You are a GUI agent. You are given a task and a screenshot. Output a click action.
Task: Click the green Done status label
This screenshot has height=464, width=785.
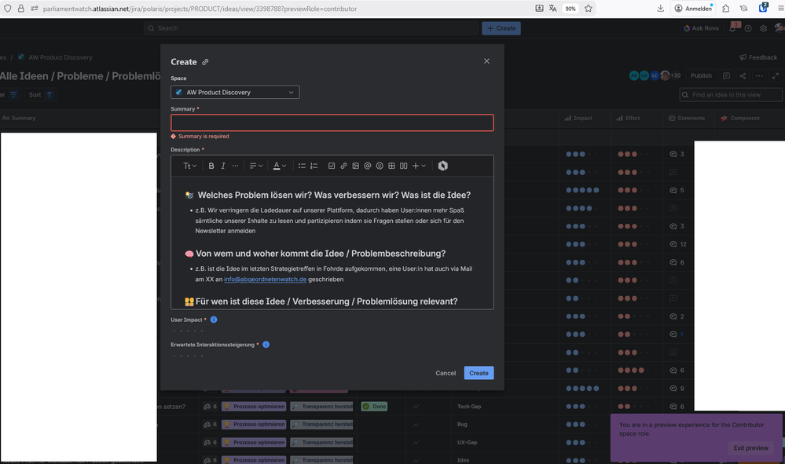click(x=375, y=407)
